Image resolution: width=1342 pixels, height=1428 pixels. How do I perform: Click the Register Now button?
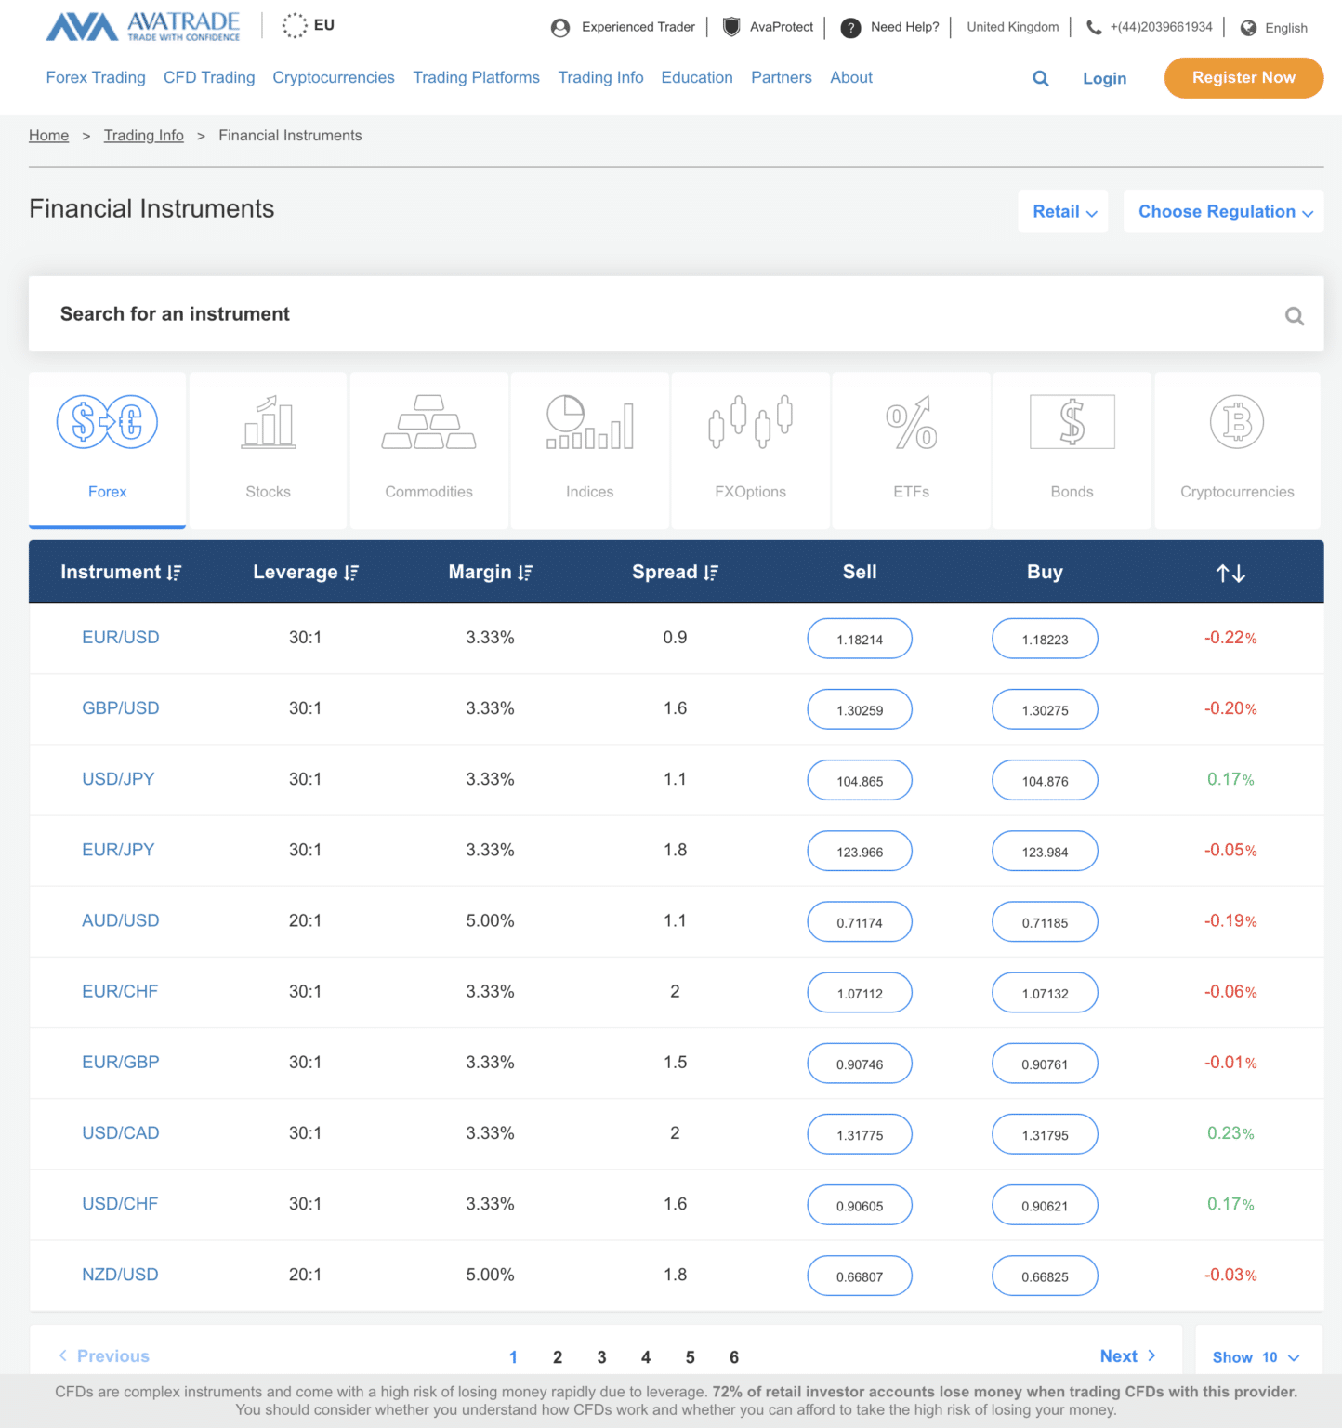click(1243, 77)
